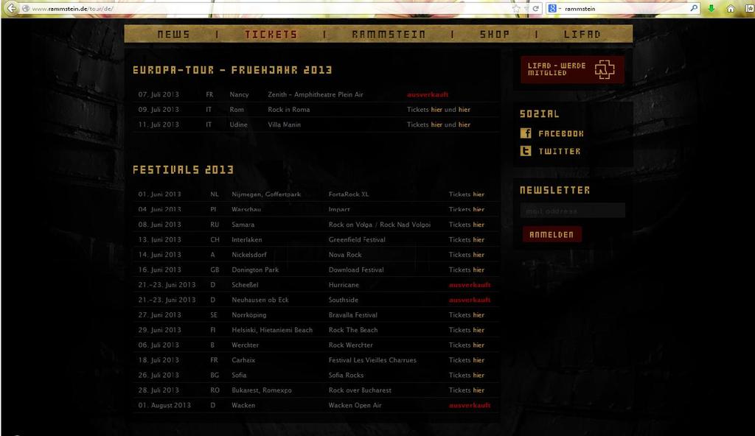This screenshot has height=436, width=755.
Task: Click the site identity globe icon
Action: point(26,9)
